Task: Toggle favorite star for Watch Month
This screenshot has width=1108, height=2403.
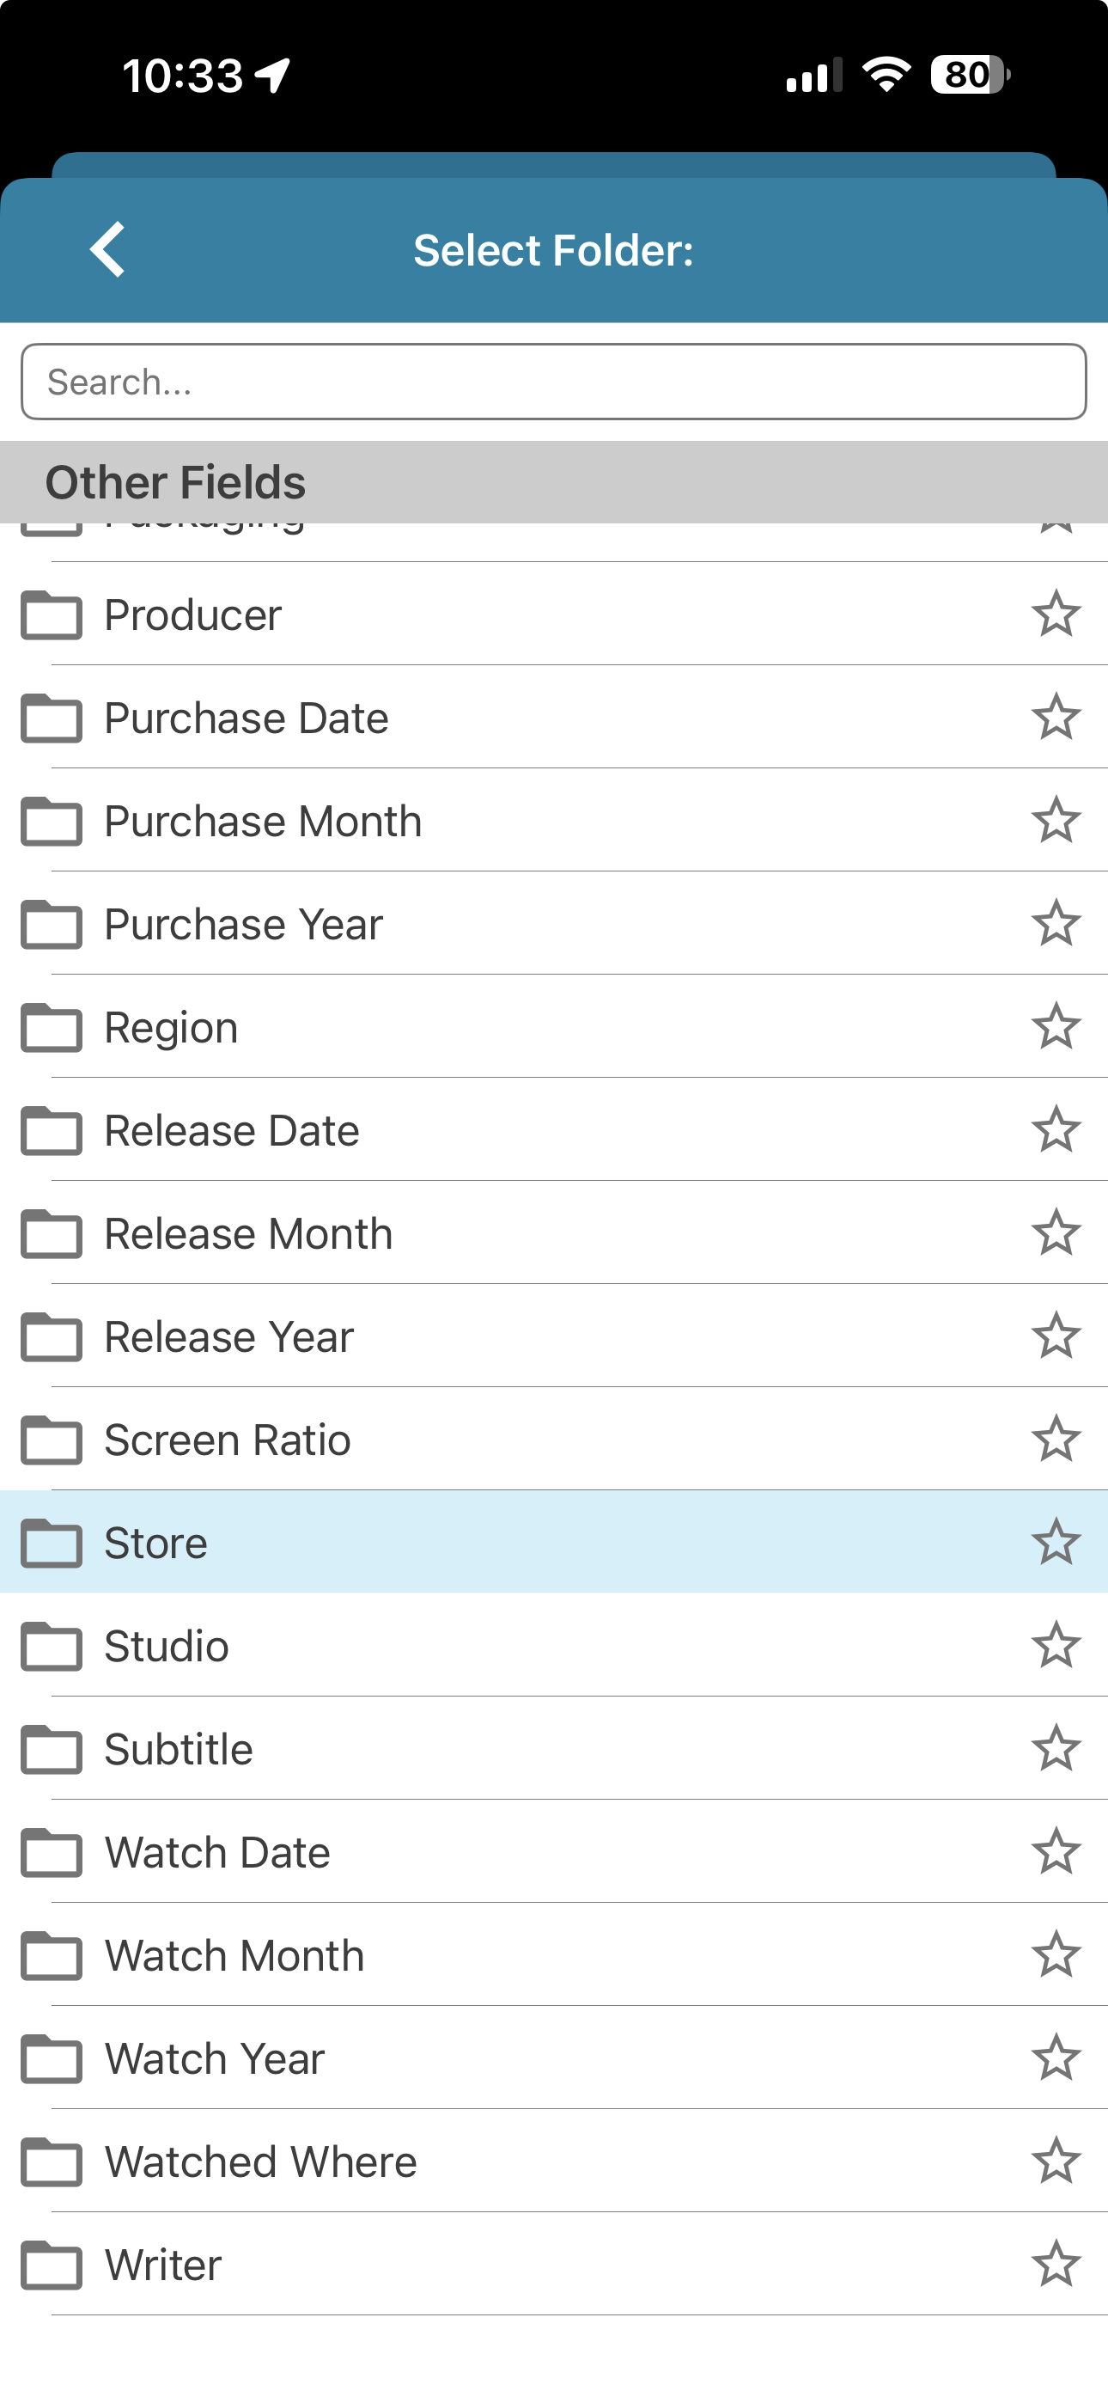Action: 1056,1955
